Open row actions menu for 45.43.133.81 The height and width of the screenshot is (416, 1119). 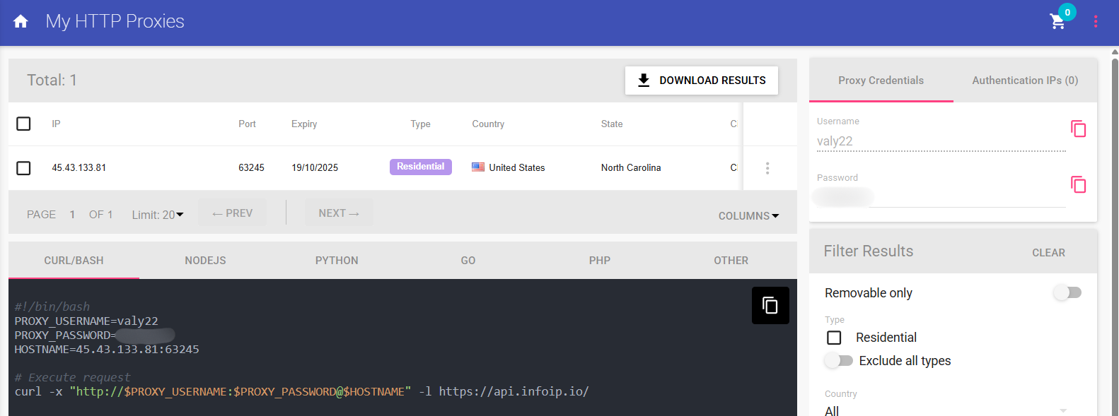coord(767,168)
